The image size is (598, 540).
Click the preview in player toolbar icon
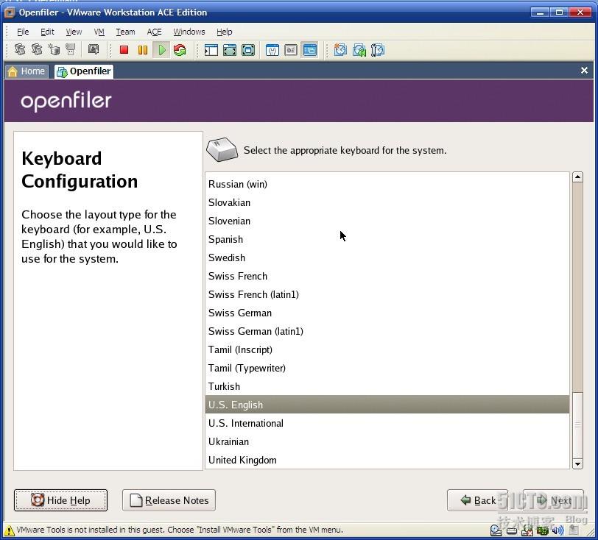[x=94, y=49]
